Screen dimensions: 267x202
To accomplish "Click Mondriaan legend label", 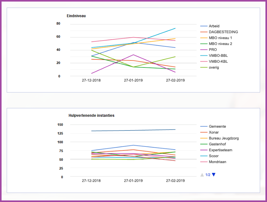I will tap(217, 162).
